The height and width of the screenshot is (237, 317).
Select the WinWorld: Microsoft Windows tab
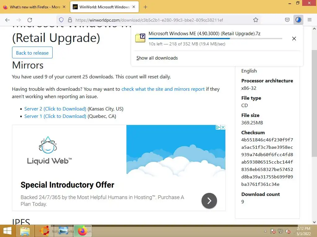click(x=104, y=7)
